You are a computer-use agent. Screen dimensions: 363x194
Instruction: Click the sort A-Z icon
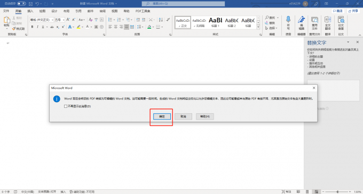(161, 20)
